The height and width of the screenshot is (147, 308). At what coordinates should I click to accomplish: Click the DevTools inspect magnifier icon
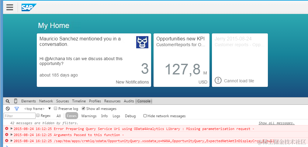[x=8, y=101]
